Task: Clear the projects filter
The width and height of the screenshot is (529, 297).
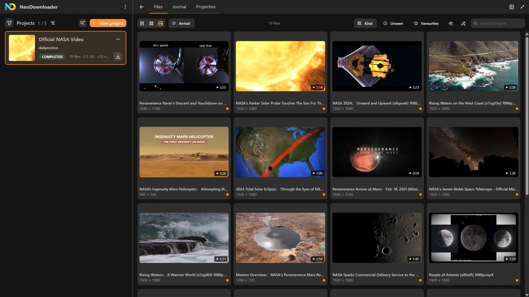Action: 53,23
